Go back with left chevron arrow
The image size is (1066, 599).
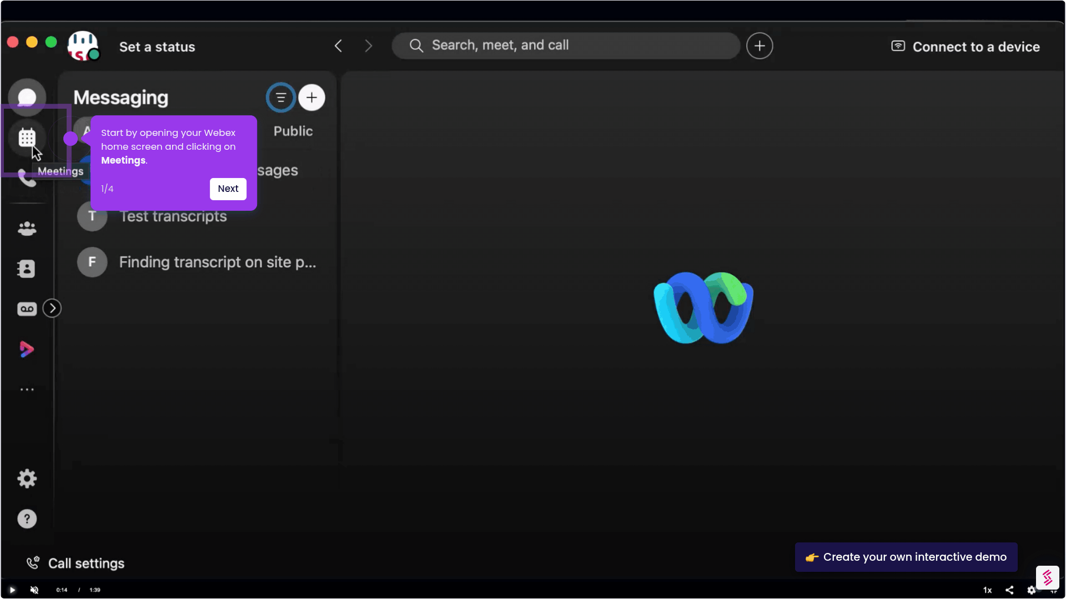338,46
